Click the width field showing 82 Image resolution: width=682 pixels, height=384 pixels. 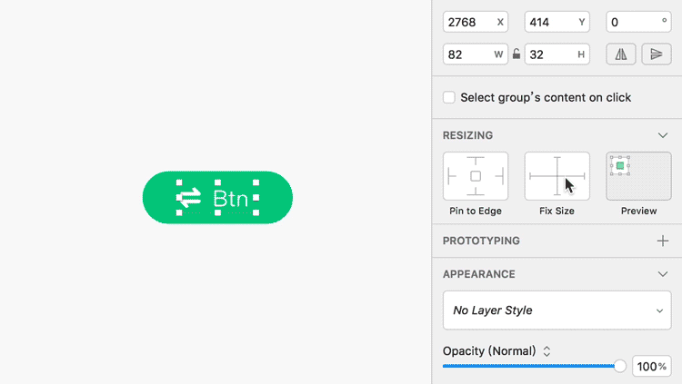coord(467,54)
